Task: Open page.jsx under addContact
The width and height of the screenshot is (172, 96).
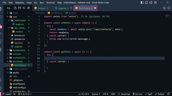Action: [20, 24]
